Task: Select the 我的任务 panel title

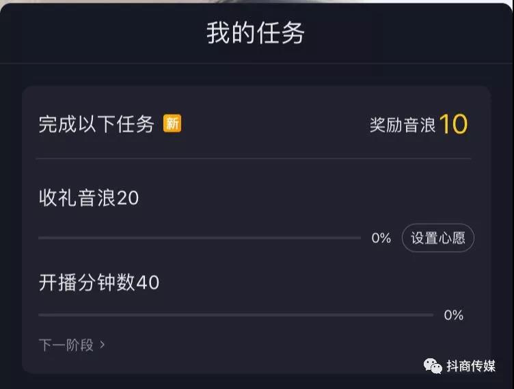Action: 256,33
